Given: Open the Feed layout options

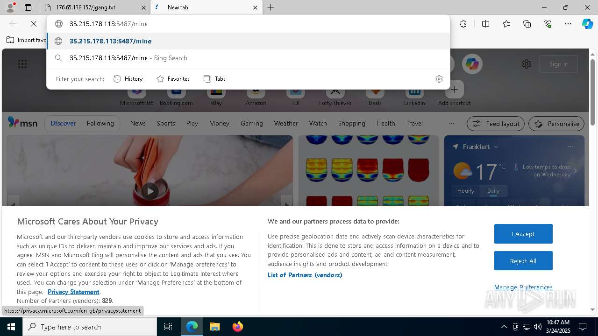Looking at the screenshot, I should 496,124.
